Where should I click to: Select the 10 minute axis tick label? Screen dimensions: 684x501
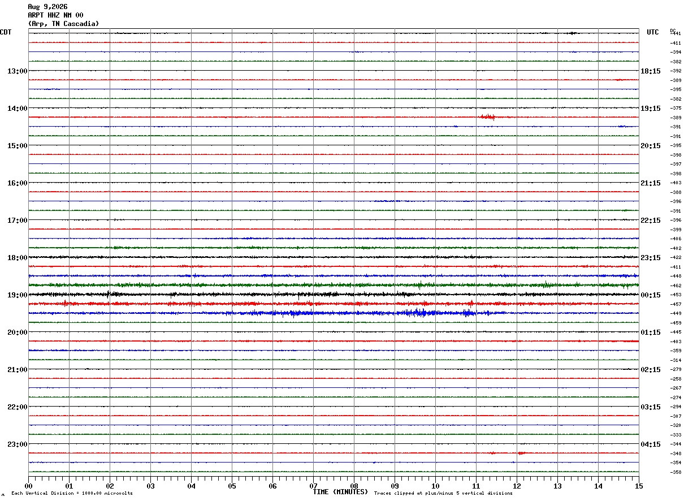pos(435,486)
